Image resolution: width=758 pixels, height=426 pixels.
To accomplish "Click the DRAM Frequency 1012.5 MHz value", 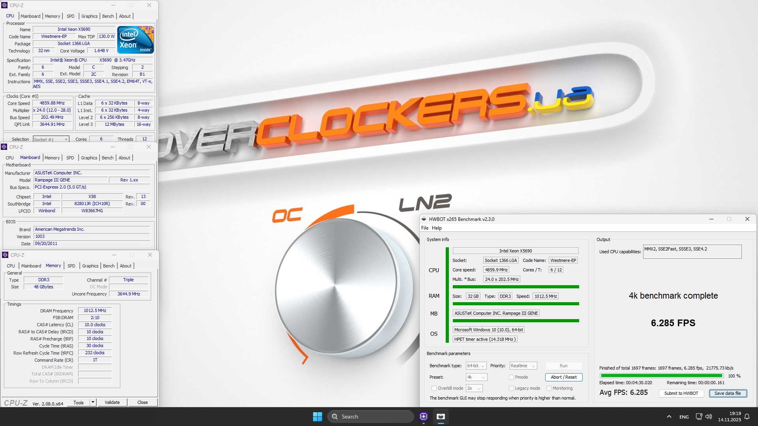I will tap(95, 310).
